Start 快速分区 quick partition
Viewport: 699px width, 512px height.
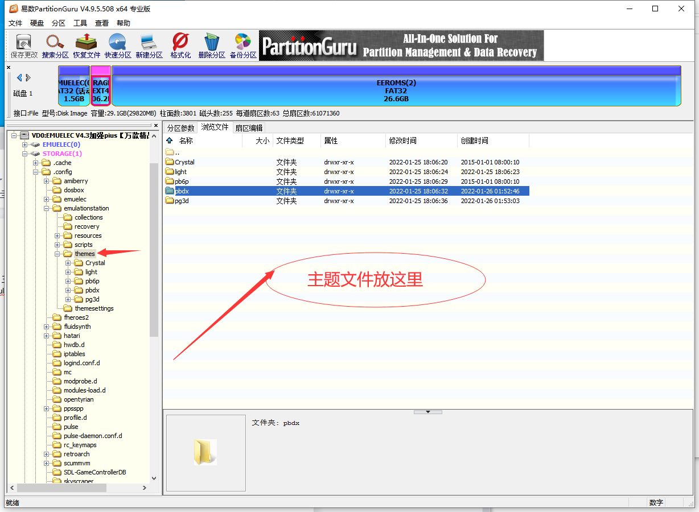pyautogui.click(x=118, y=46)
